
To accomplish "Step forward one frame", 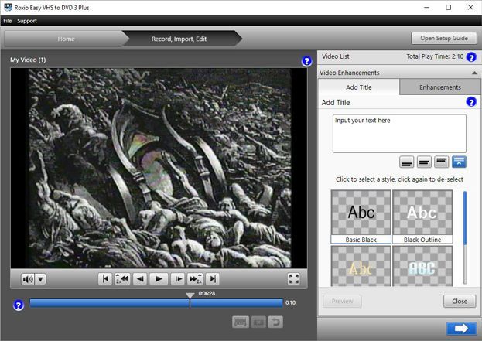I will [x=178, y=278].
